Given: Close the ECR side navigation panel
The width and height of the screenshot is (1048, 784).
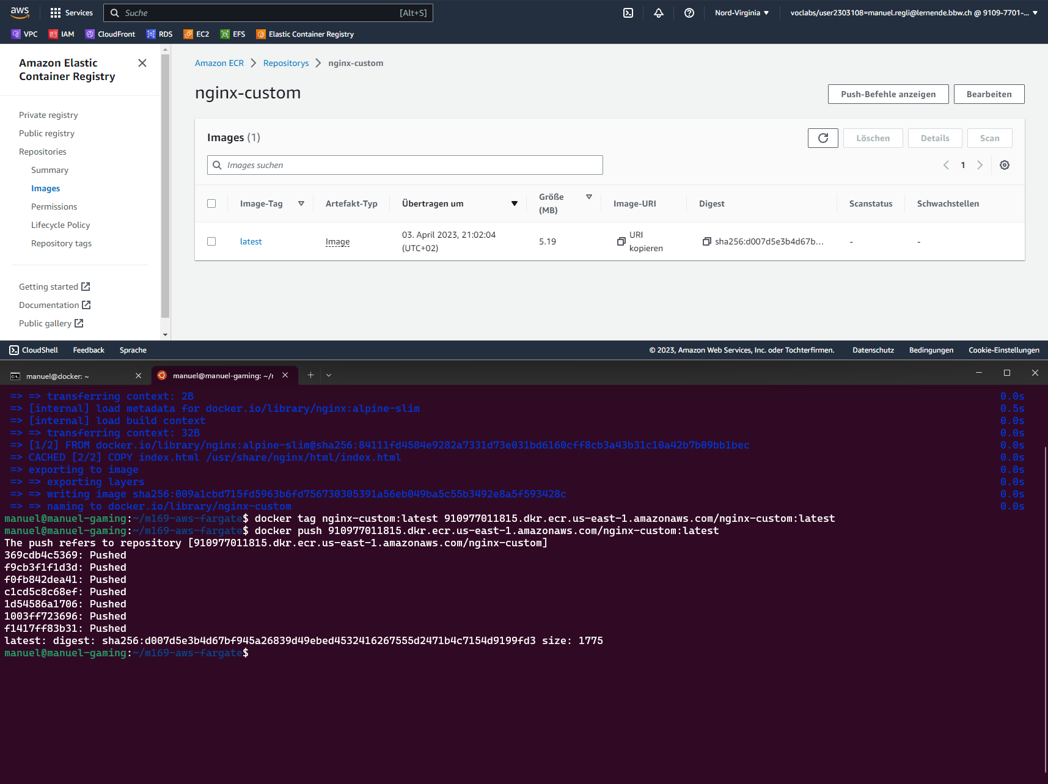Looking at the screenshot, I should (x=142, y=63).
